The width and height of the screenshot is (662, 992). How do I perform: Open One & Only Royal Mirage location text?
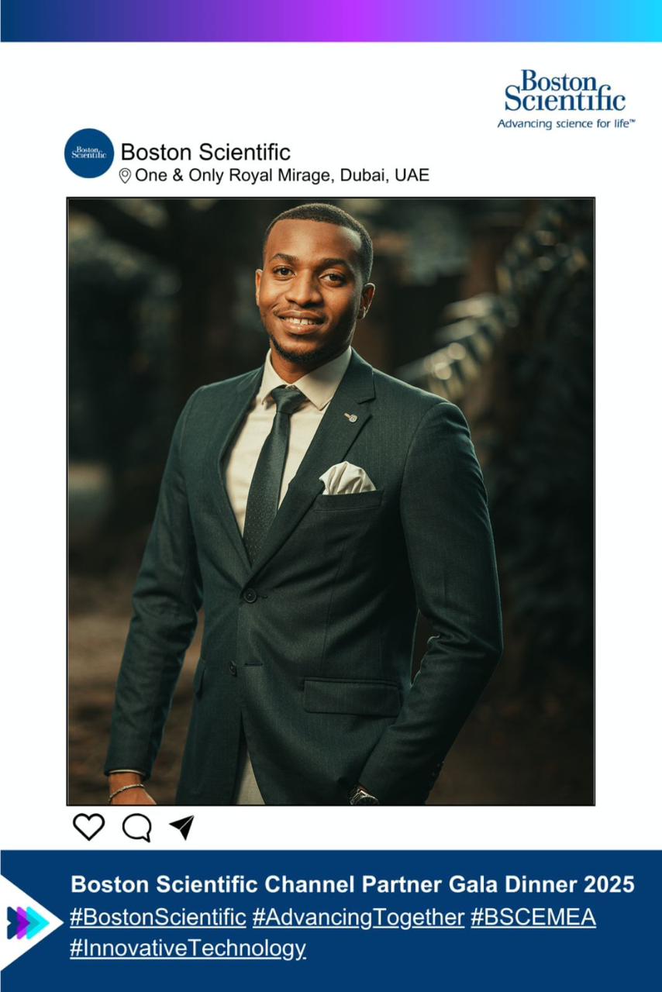282,176
